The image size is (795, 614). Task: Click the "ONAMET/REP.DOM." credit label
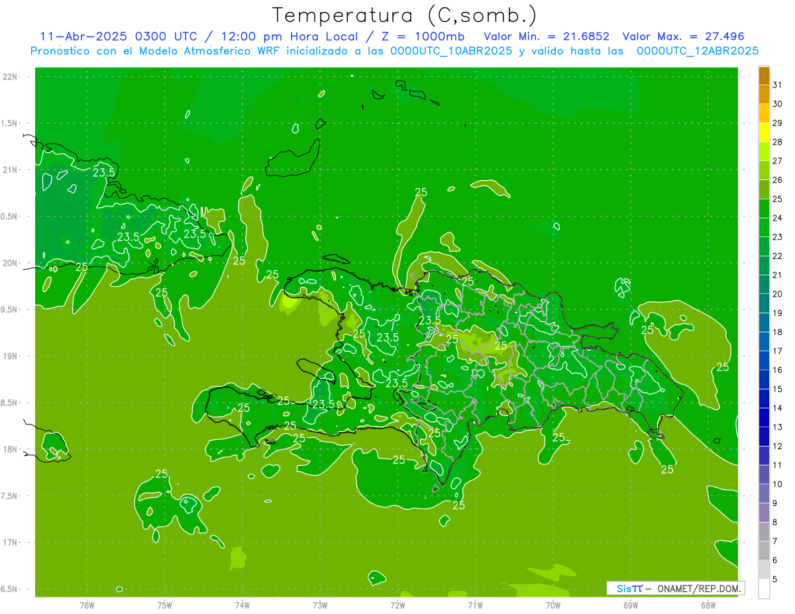pyautogui.click(x=699, y=588)
